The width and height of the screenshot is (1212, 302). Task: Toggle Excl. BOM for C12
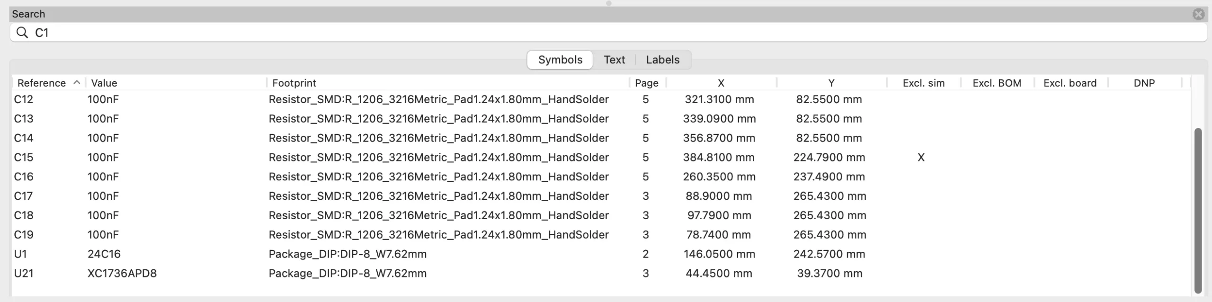click(x=997, y=99)
